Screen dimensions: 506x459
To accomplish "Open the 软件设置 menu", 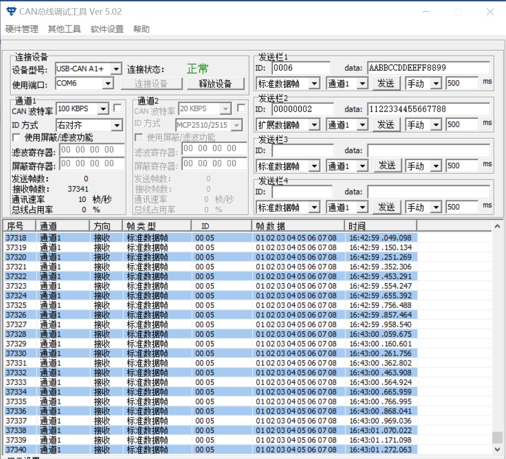I will [107, 29].
